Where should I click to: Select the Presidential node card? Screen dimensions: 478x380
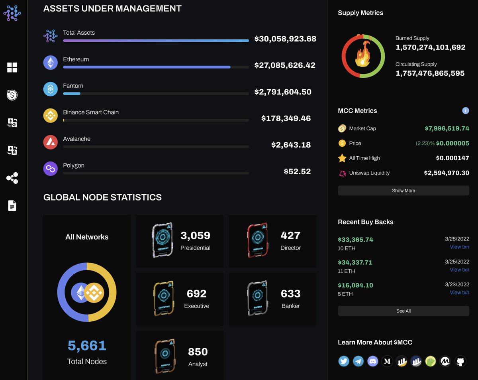point(180,241)
